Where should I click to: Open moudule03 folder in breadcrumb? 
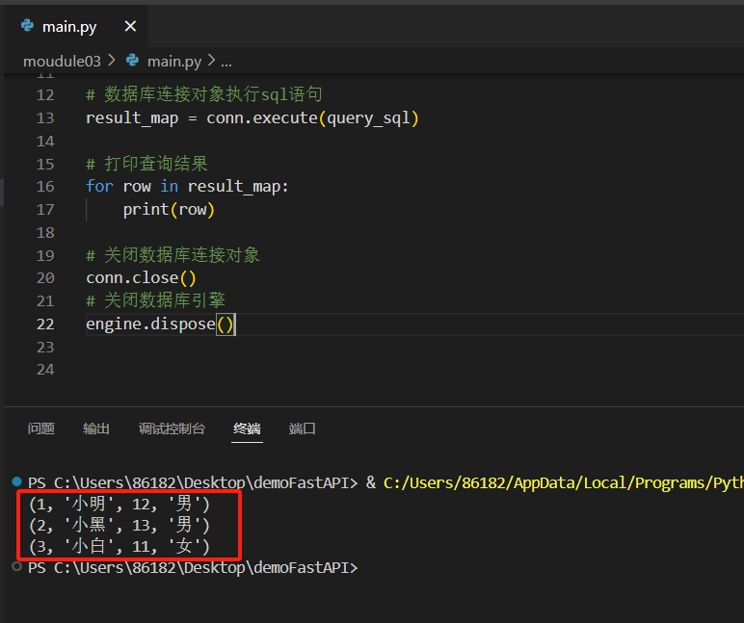pos(62,62)
